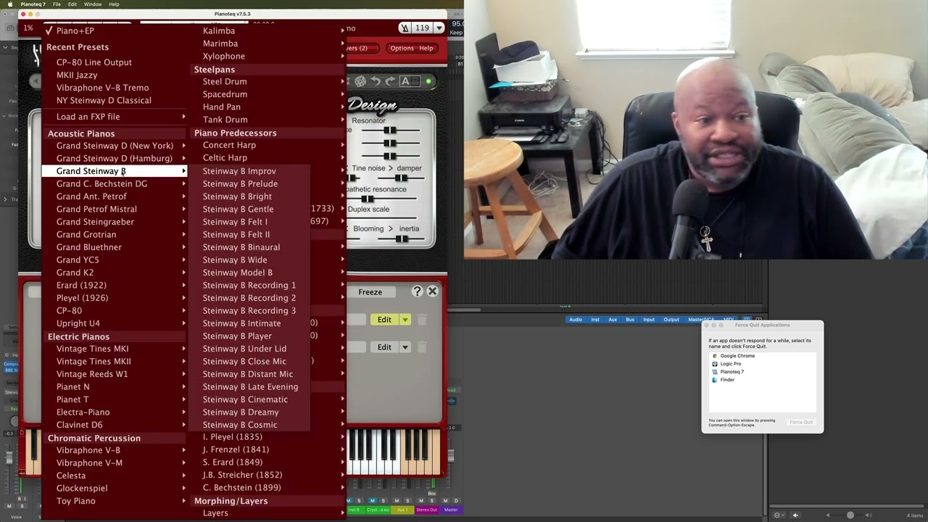
Task: Adjust the volume slider in bottom-right bar
Action: 850,515
